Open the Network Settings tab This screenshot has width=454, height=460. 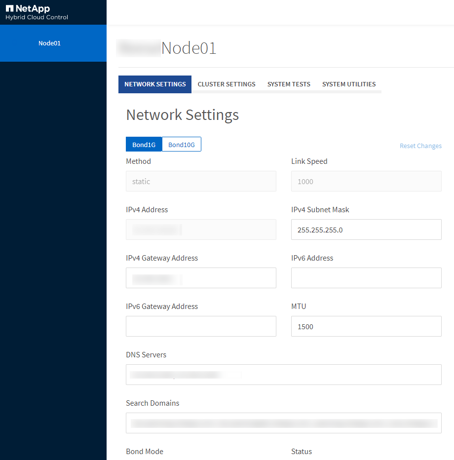tap(155, 84)
